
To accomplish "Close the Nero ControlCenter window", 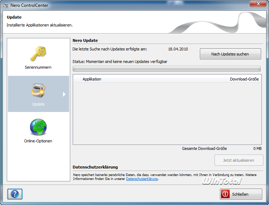I will (x=258, y=4).
